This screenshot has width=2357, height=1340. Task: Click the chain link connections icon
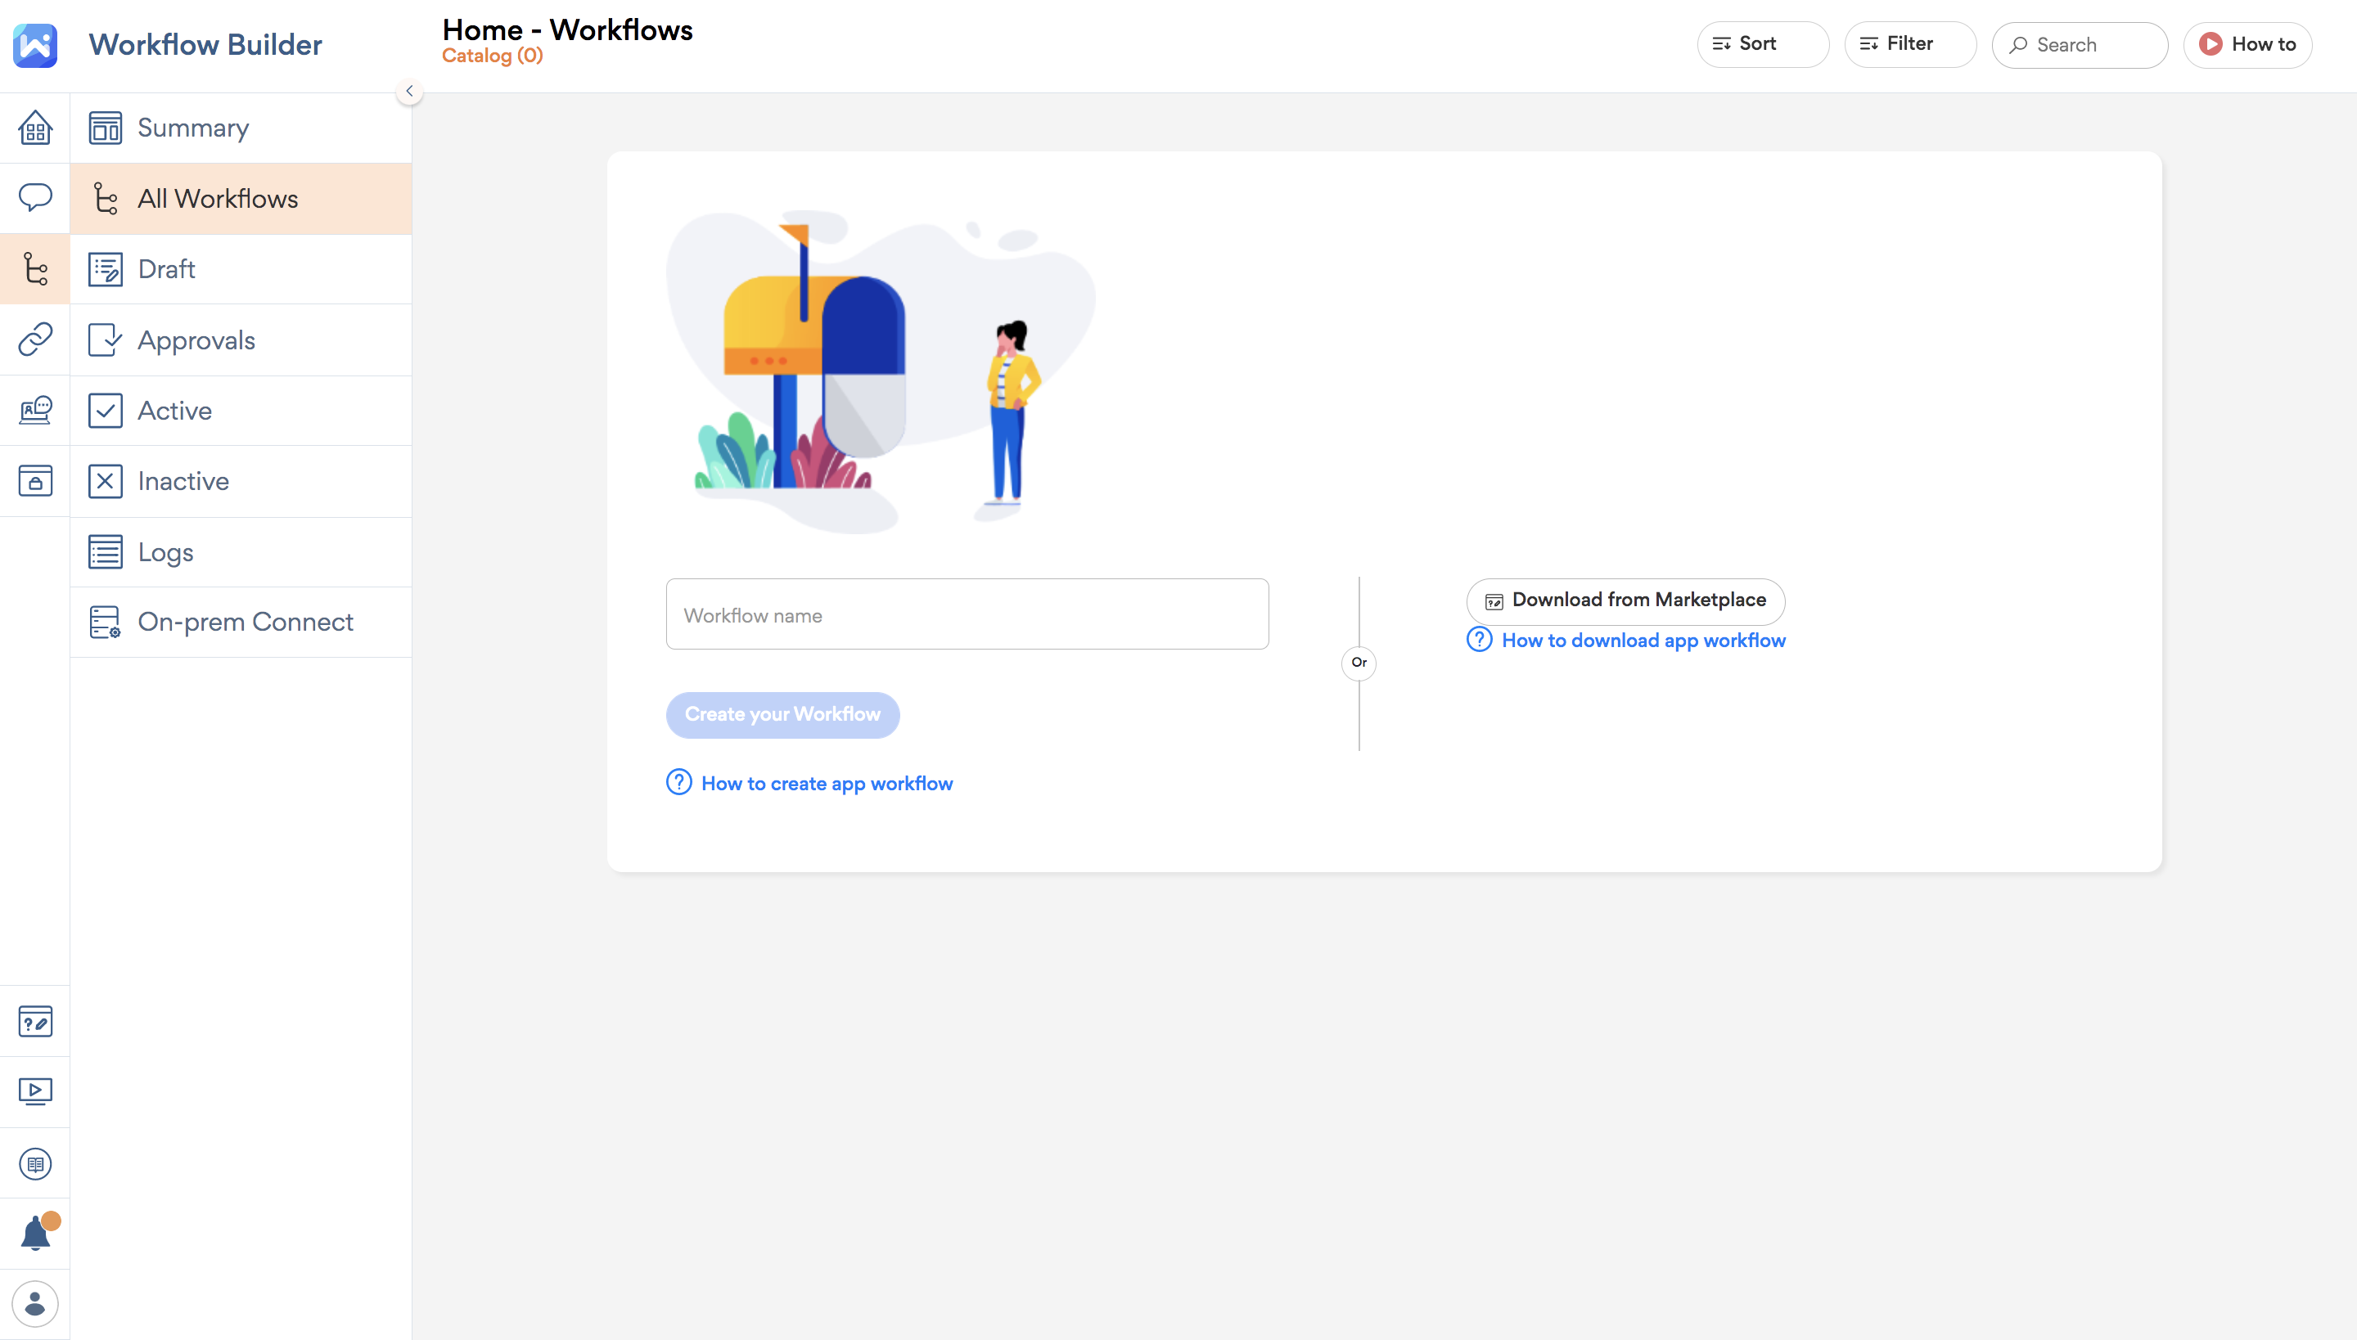(x=35, y=339)
